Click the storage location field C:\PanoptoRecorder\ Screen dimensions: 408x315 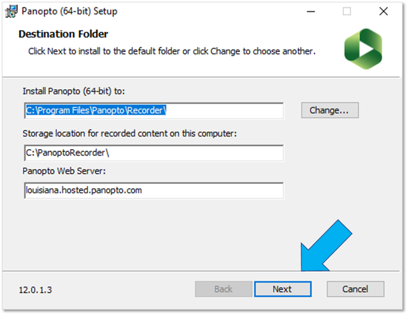coord(154,153)
